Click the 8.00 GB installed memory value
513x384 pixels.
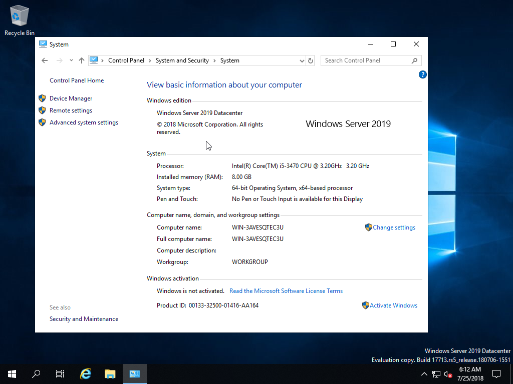pos(241,177)
